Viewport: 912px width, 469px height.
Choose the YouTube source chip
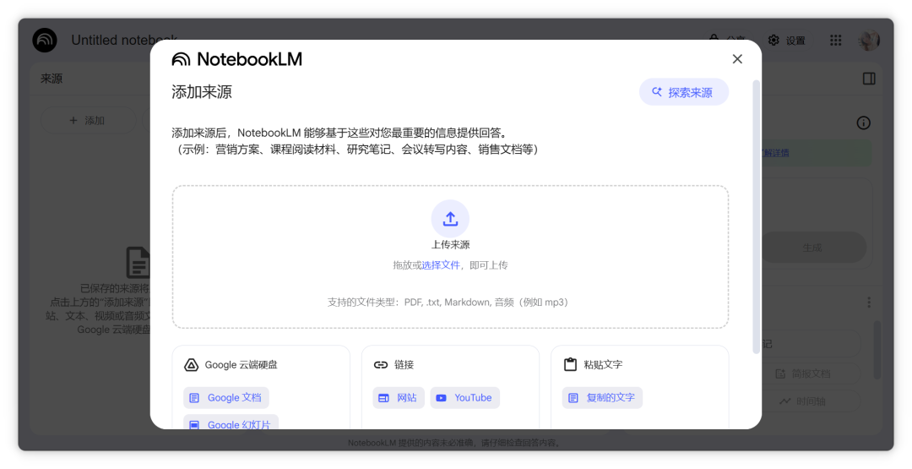point(464,397)
